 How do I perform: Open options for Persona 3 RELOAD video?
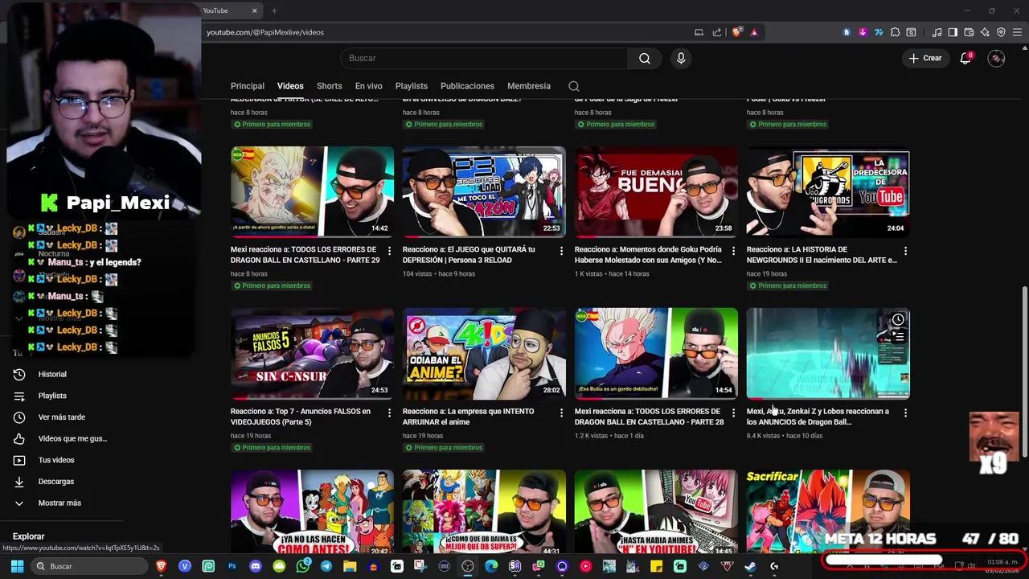click(561, 251)
